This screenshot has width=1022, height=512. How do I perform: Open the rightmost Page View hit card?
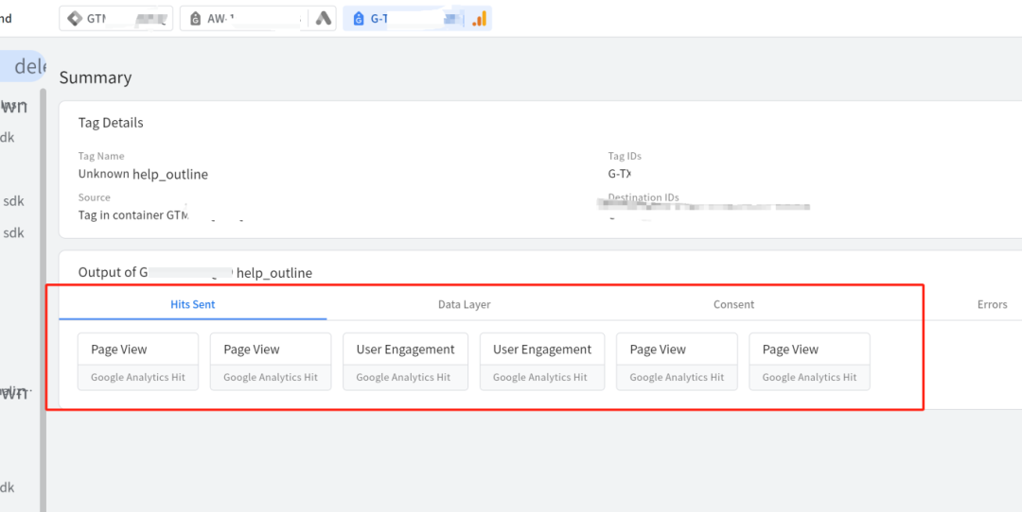pos(809,362)
